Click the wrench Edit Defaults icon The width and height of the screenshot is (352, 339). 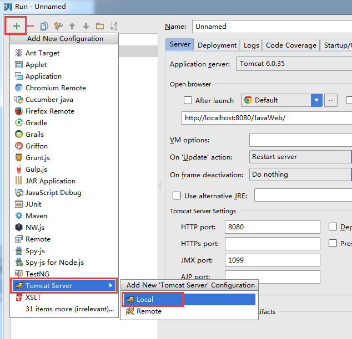click(x=58, y=26)
